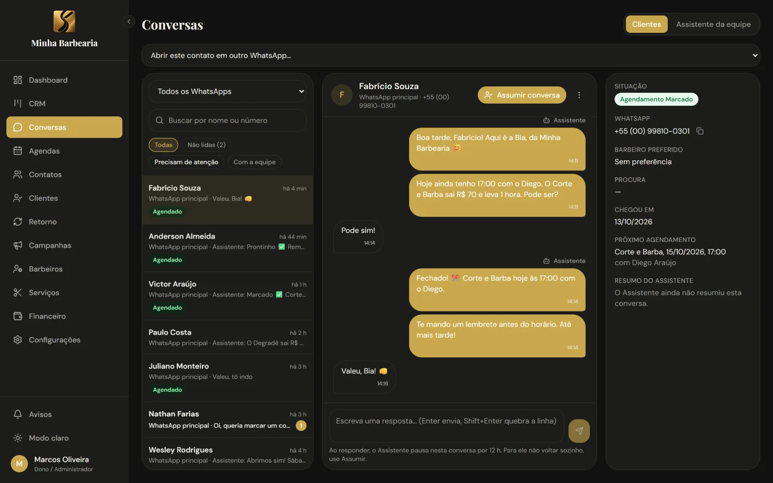
Task: Switch to Modo claro
Action: coord(64,438)
